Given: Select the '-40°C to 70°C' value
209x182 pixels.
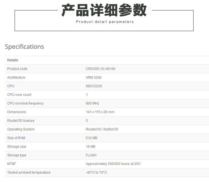Looking at the screenshot, I should (96, 173).
